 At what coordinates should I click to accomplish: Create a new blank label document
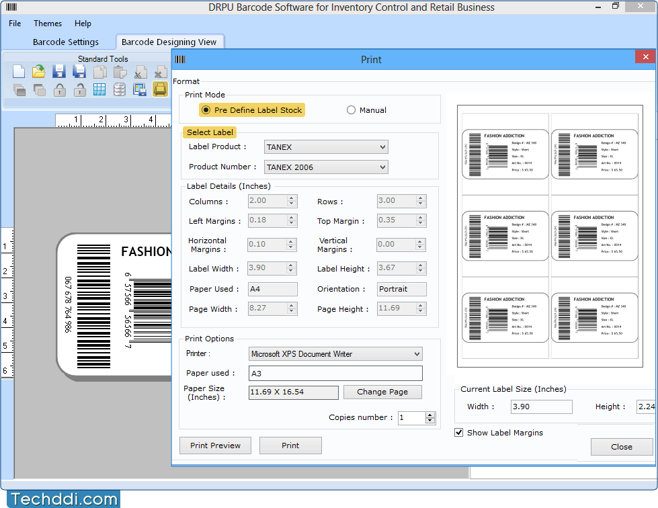click(x=18, y=72)
